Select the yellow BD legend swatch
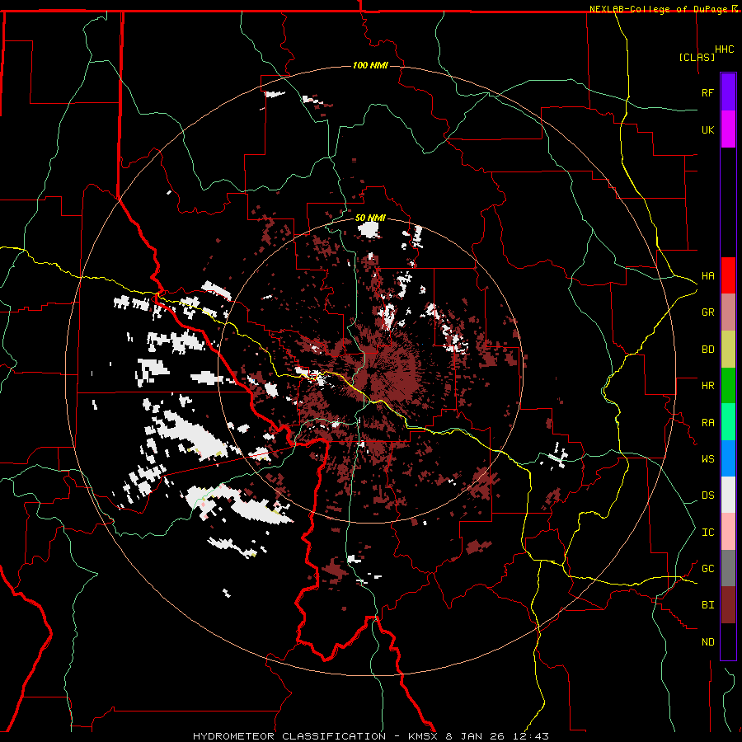The image size is (742, 742). click(728, 350)
